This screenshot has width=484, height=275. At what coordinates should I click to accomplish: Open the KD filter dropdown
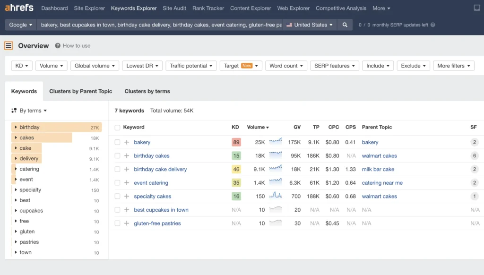pyautogui.click(x=22, y=66)
